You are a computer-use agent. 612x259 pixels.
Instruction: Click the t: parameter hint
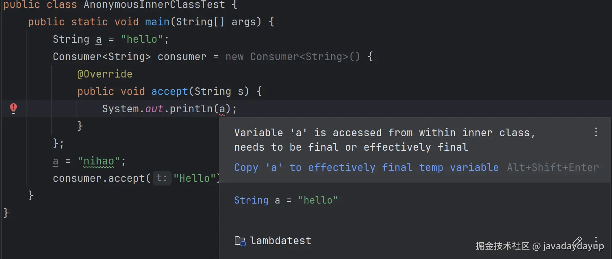point(161,178)
